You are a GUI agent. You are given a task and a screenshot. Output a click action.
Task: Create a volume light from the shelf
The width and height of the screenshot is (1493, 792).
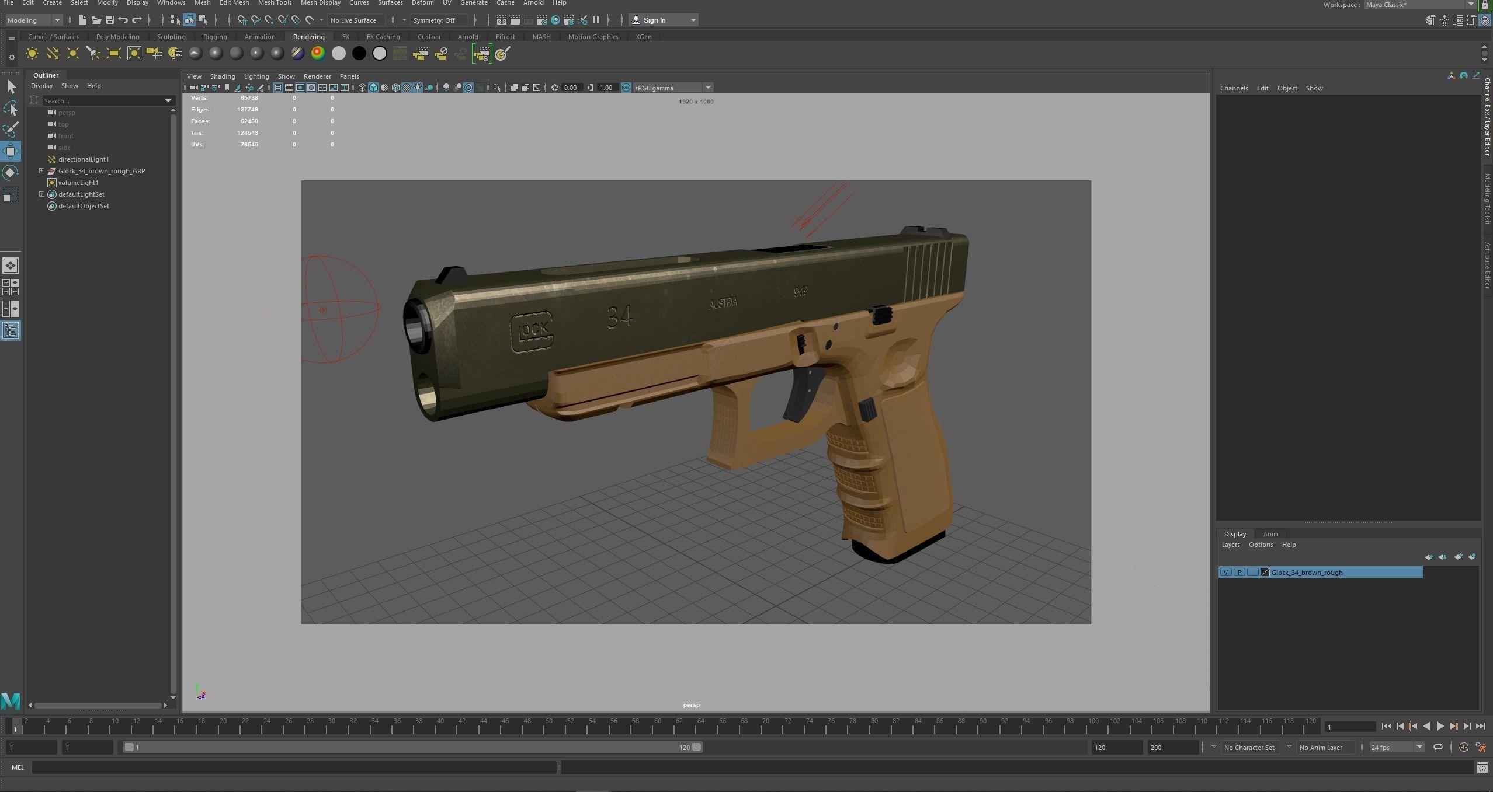[x=134, y=54]
